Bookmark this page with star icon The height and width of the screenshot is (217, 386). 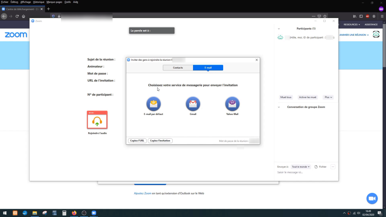(x=325, y=16)
